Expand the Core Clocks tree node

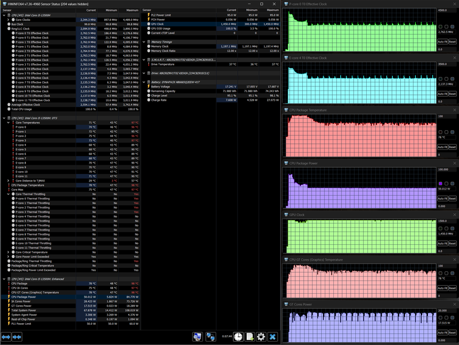(x=8, y=19)
